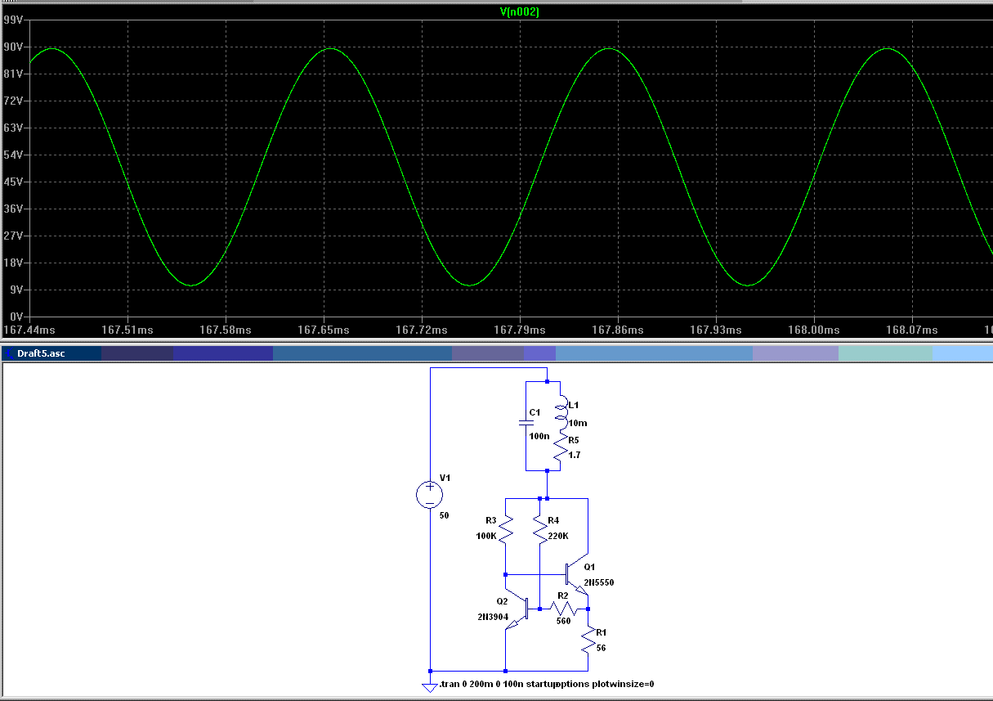This screenshot has height=701, width=993.
Task: Click the 167.72ms time axis label
Action: pos(422,330)
